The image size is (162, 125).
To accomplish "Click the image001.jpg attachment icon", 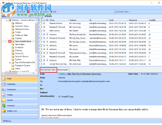I will 59,96.
